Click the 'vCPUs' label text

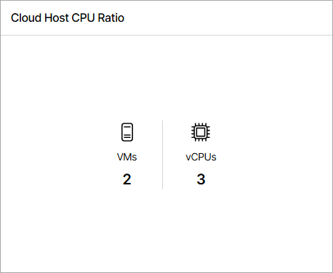[201, 157]
